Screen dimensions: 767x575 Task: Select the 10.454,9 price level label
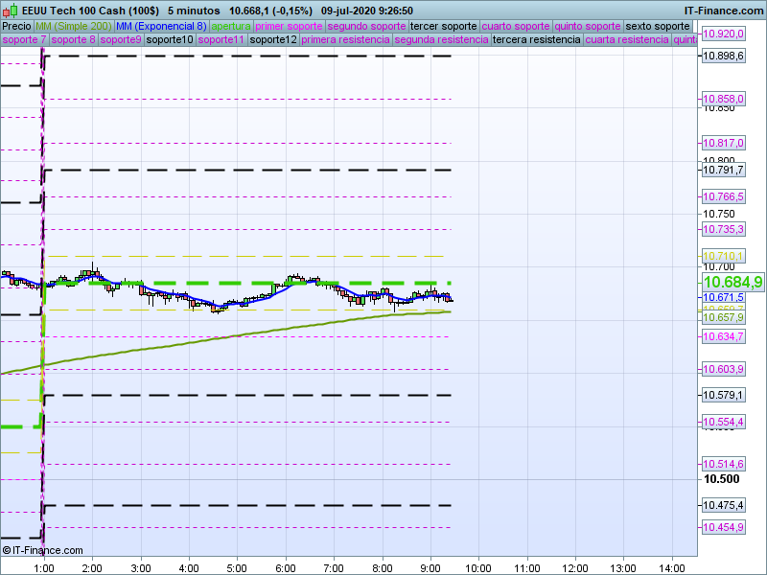click(724, 528)
